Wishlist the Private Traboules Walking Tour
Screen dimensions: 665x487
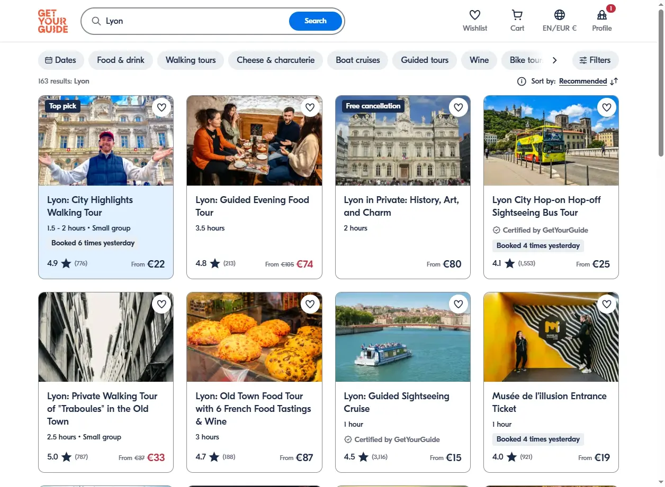pos(161,304)
